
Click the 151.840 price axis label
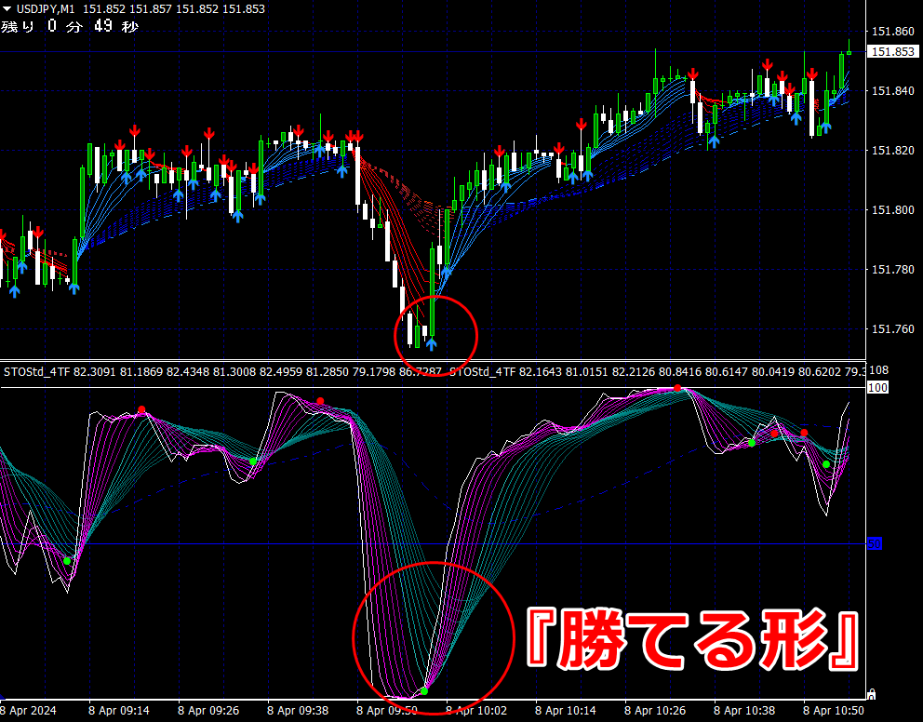(x=893, y=90)
